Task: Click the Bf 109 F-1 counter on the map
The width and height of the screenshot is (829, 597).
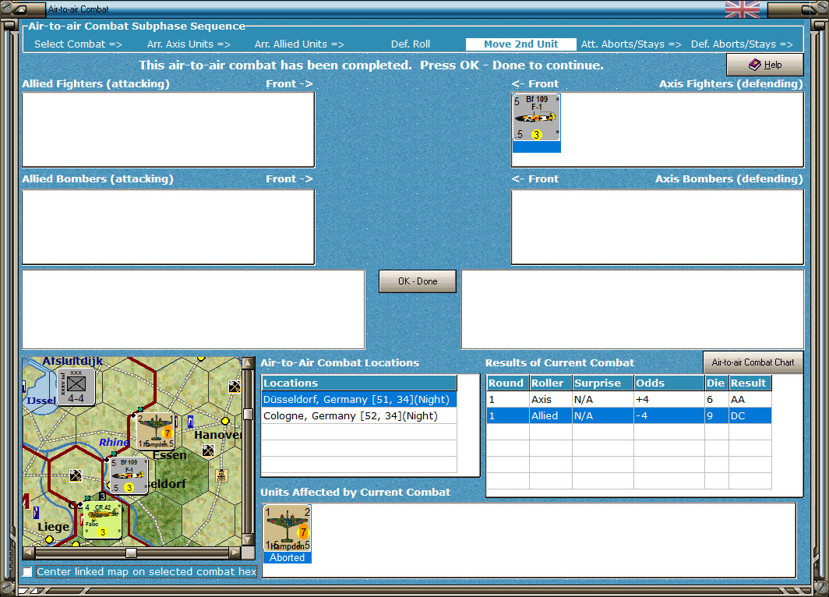Action: coord(129,475)
